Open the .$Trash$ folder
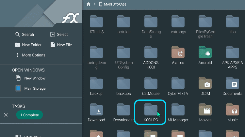 coord(96,25)
